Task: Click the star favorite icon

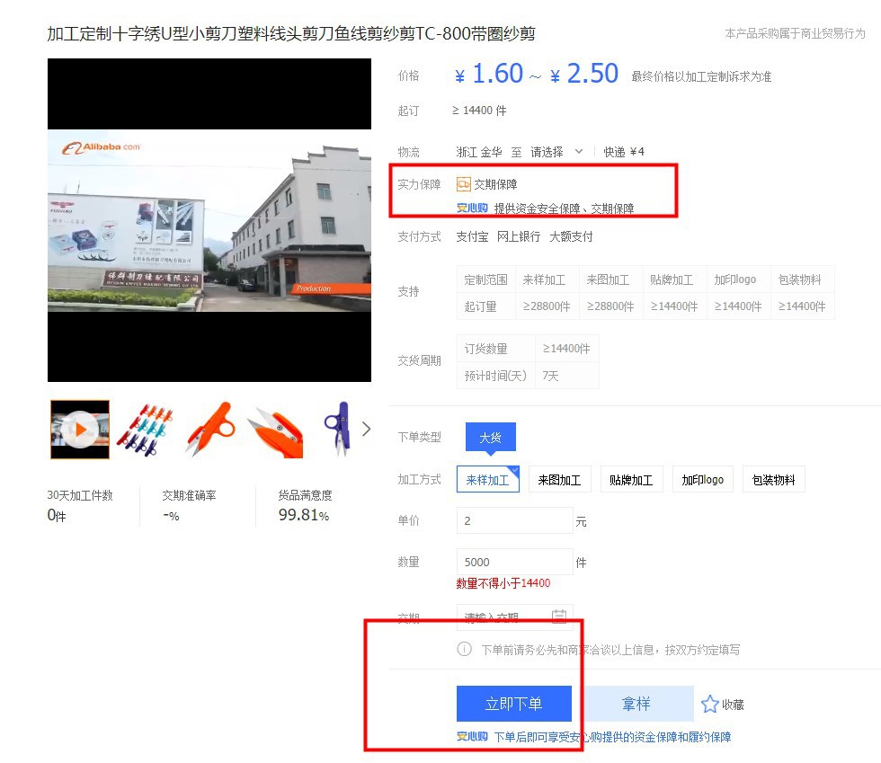Action: [x=710, y=705]
